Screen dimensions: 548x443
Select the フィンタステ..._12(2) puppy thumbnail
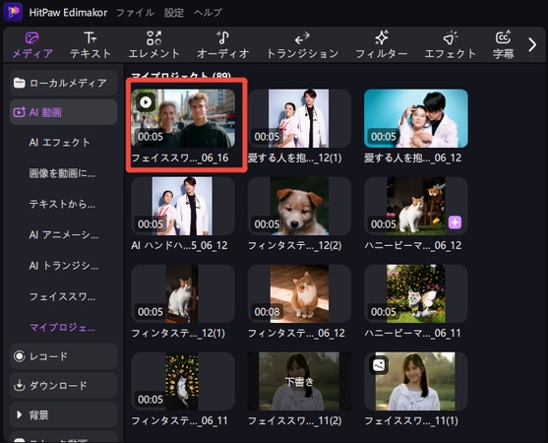[x=299, y=206]
